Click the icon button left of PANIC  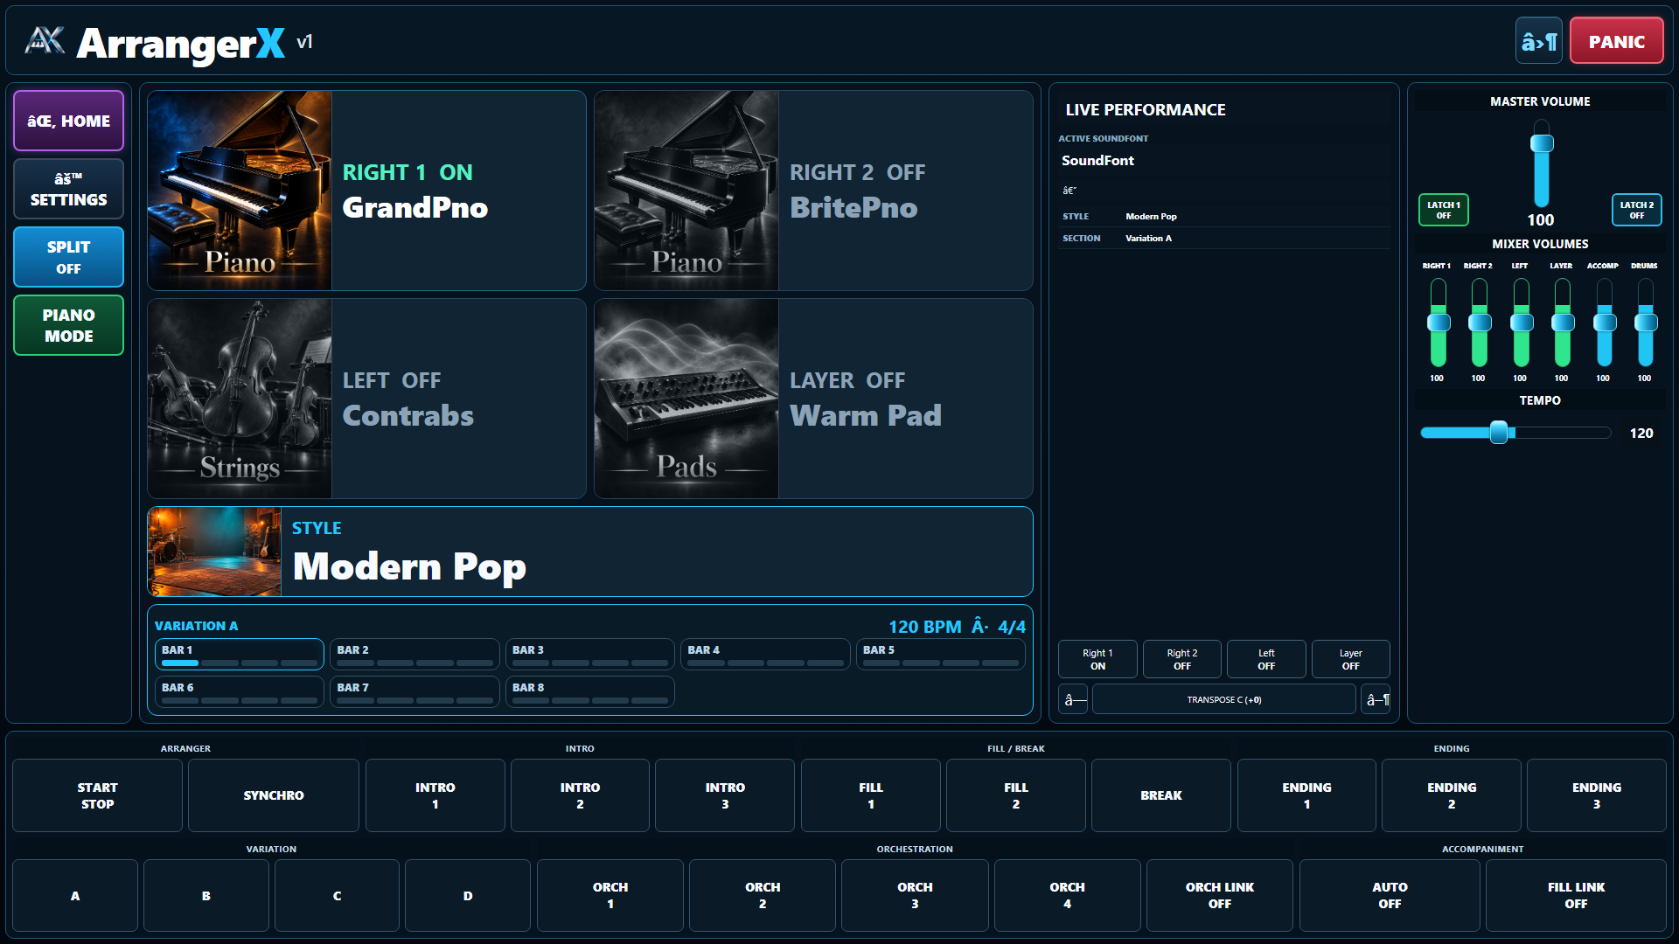1538,41
